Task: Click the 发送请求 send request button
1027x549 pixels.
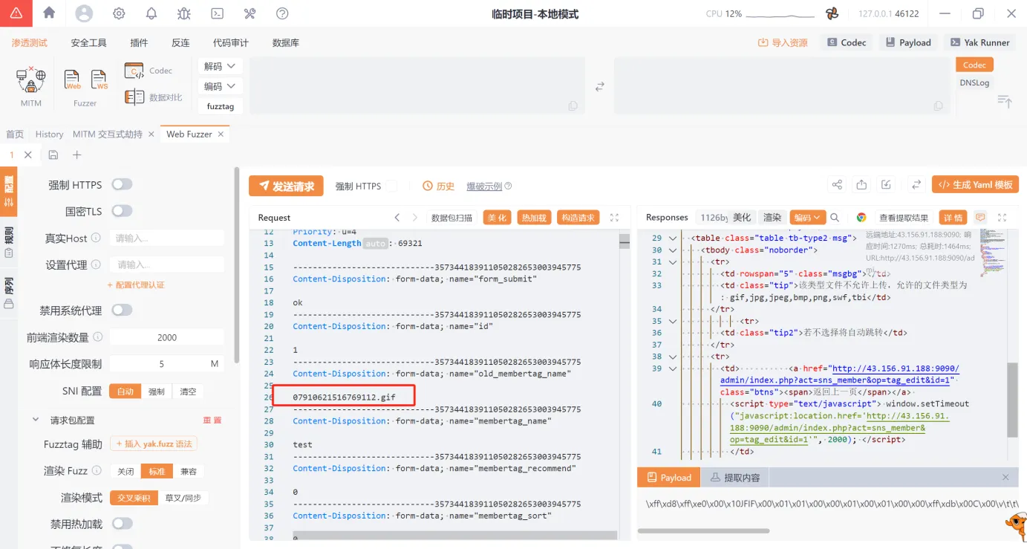Action: point(286,186)
